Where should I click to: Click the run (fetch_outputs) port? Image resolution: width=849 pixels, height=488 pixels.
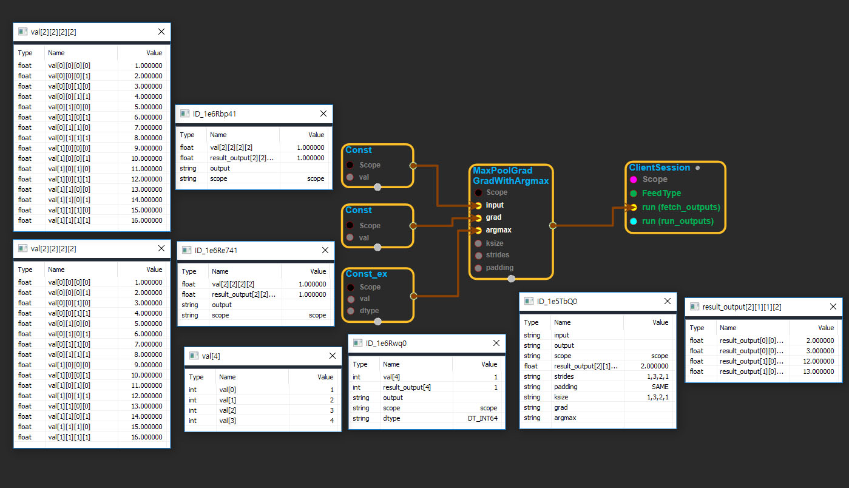point(634,208)
